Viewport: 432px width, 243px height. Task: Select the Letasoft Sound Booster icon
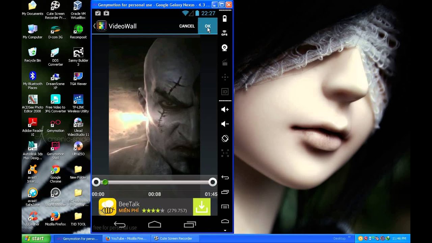point(55,197)
